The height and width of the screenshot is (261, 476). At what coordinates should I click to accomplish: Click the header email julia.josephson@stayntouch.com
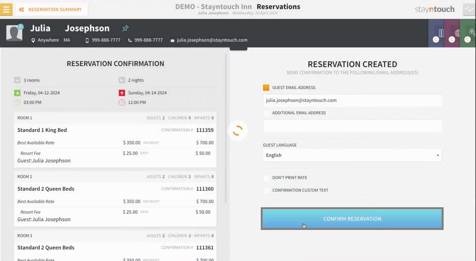tap(212, 40)
